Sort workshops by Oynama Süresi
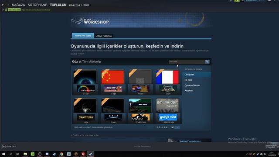The image size is (279, 157). pyautogui.click(x=192, y=85)
